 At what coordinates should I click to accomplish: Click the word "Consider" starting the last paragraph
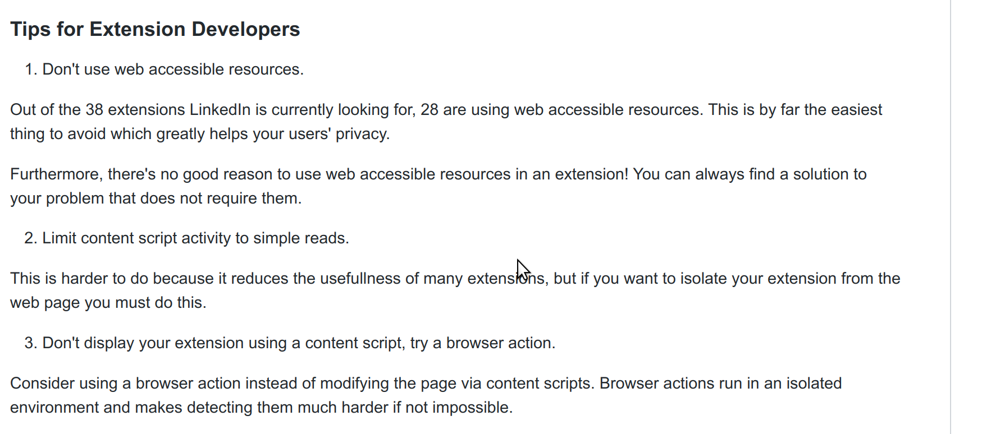[35, 384]
